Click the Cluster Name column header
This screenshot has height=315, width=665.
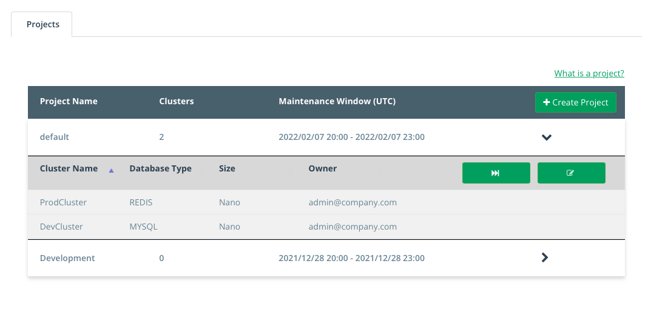69,168
